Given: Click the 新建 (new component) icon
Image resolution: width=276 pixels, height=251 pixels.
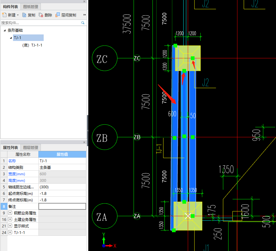Looking at the screenshot, I should (x=4, y=15).
